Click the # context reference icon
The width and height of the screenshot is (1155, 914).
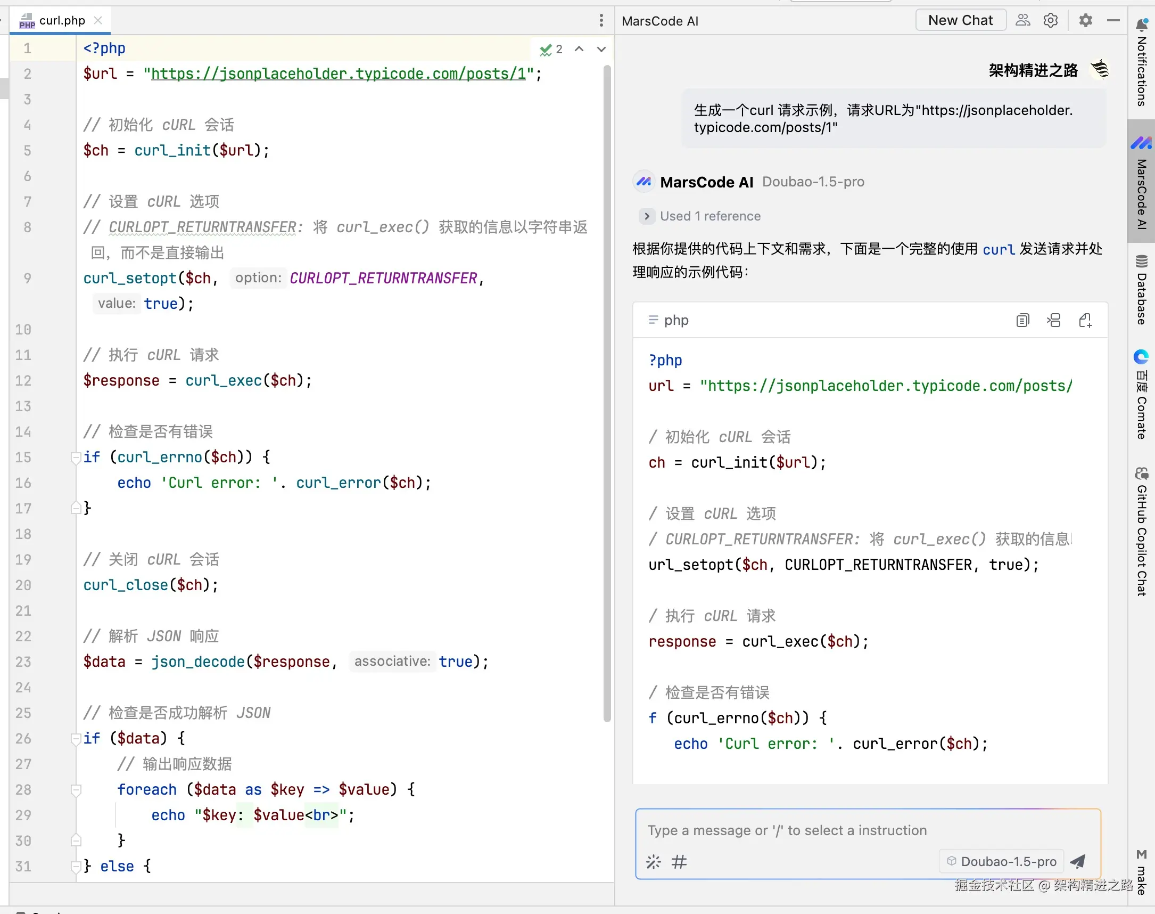[x=679, y=862]
